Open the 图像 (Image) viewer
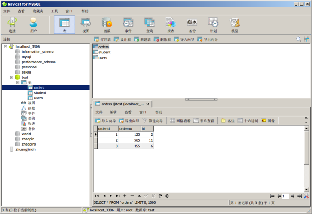Image resolution: width=312 pixels, height=214 pixels. click(268, 121)
